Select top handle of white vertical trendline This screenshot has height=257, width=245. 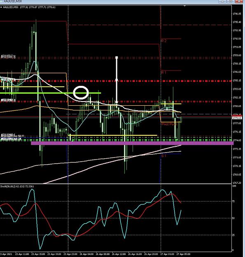point(117,58)
